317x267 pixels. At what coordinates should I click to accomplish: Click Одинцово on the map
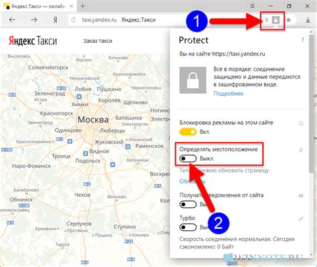click(68, 130)
